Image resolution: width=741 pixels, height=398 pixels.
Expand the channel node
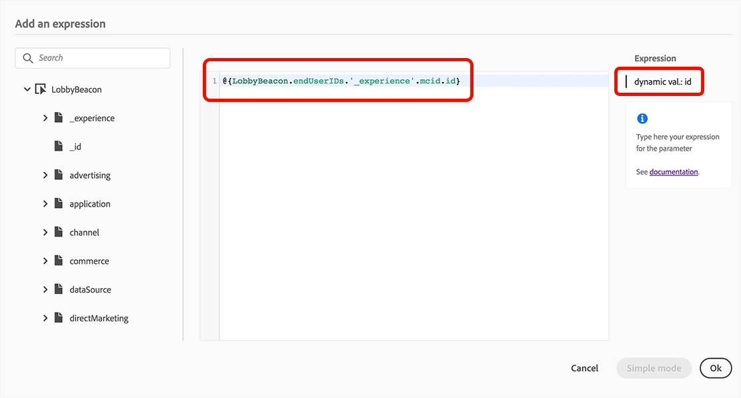coord(45,232)
